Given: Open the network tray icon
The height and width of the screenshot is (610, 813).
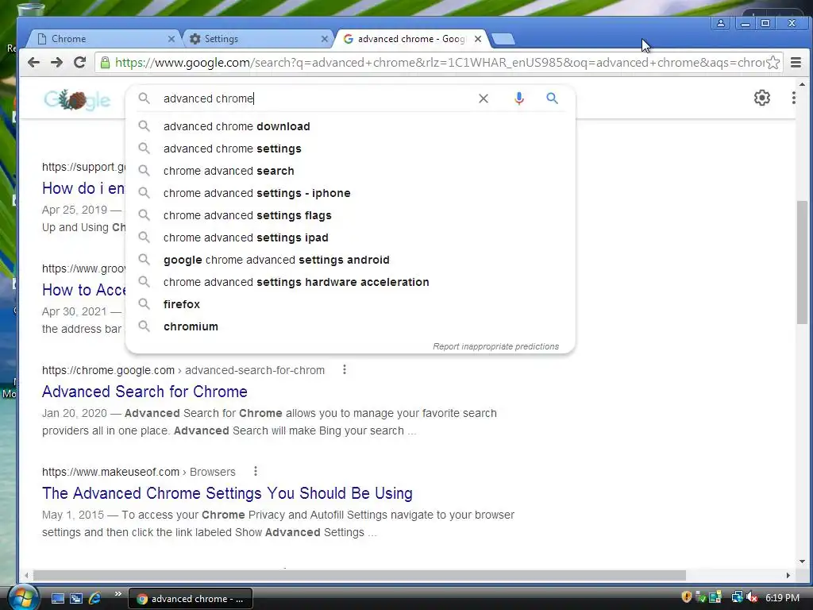Looking at the screenshot, I should pos(737,597).
